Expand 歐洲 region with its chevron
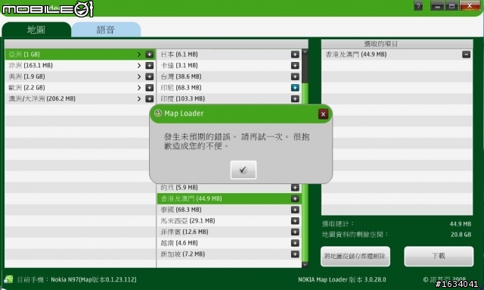 pyautogui.click(x=139, y=88)
